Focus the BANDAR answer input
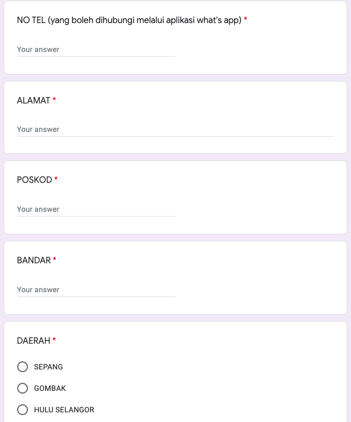The height and width of the screenshot is (422, 351). click(x=96, y=290)
